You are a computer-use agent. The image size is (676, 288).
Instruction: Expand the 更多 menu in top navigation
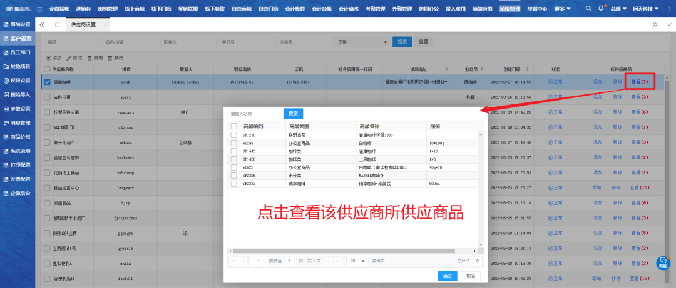point(562,9)
